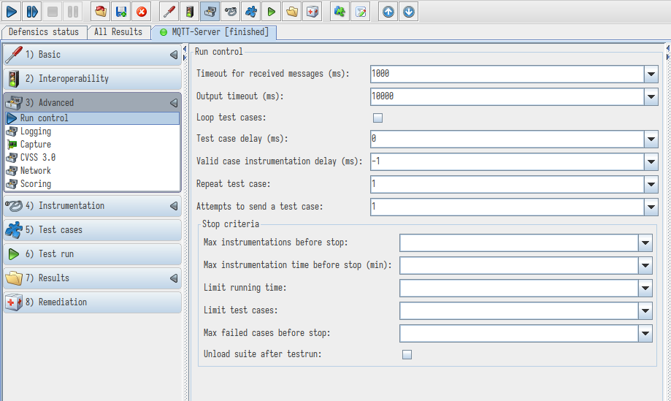This screenshot has width=671, height=401.
Task: Open Max instrumentations before stop dropdown
Action: [645, 243]
